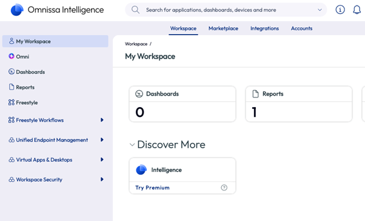Open the info circle icon in header

340,10
